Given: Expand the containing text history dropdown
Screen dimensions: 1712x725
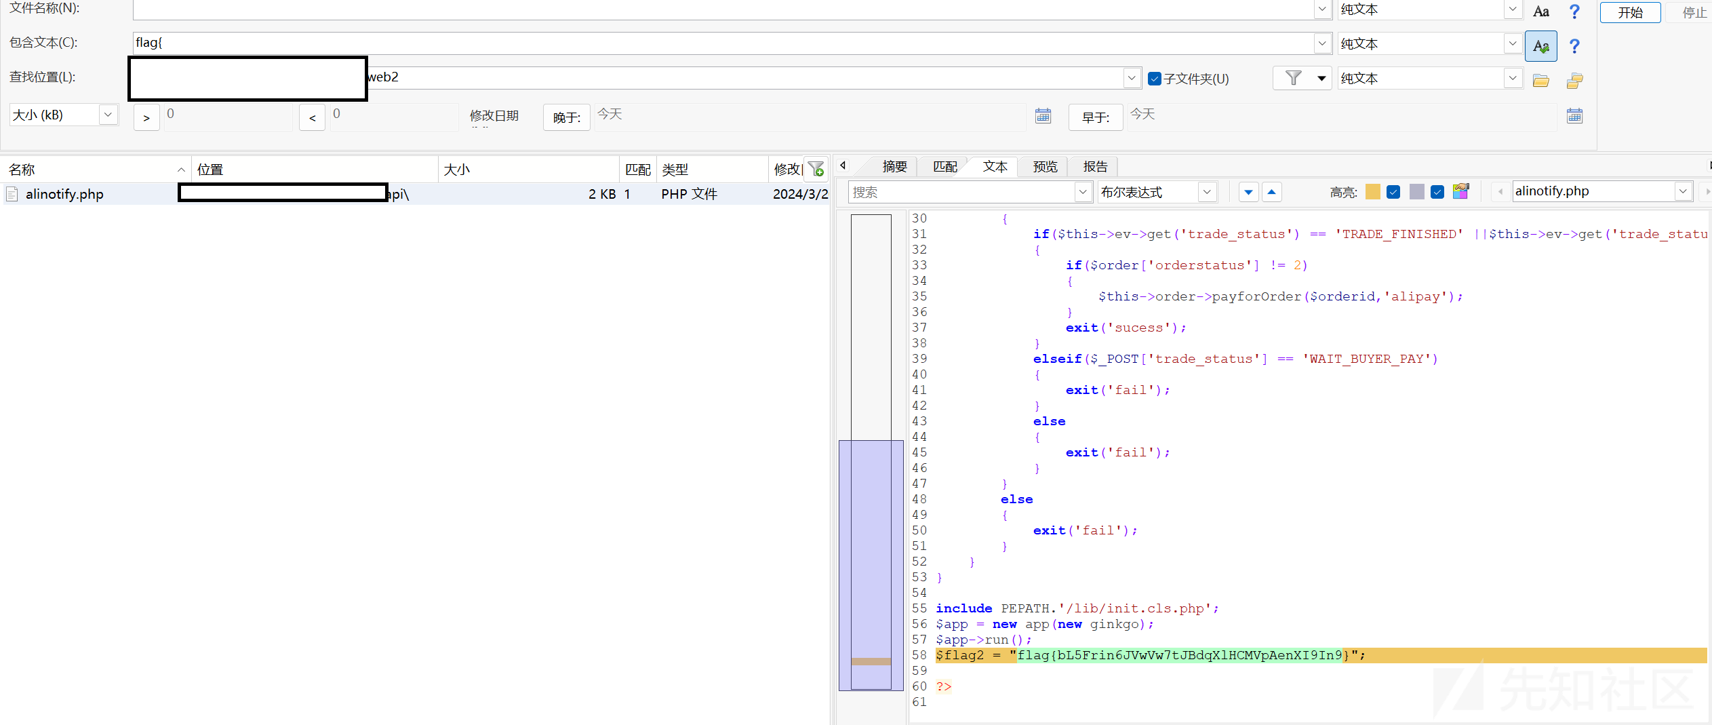Looking at the screenshot, I should point(1322,43).
